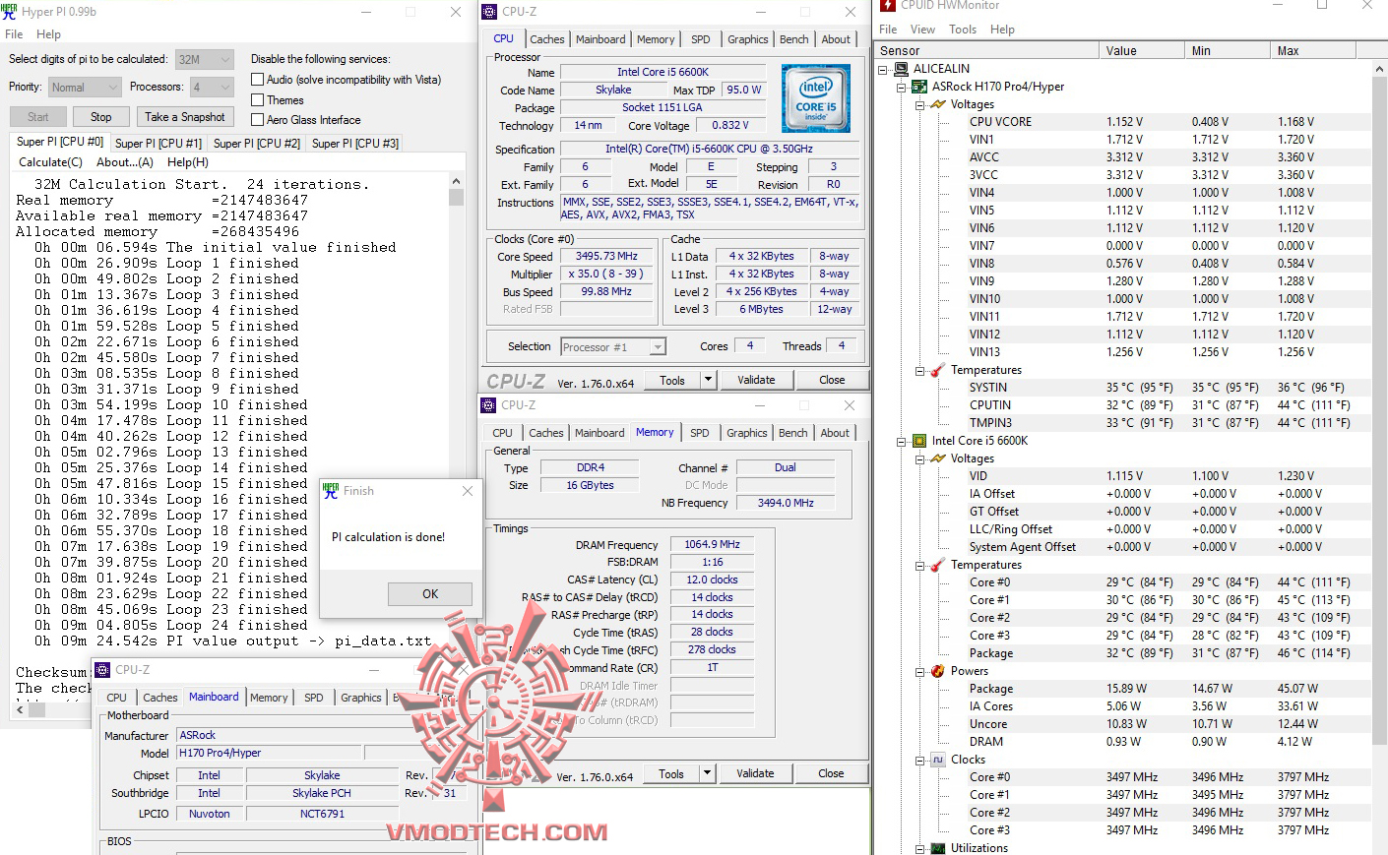Click the icon in the Finish dialog title
This screenshot has height=855, width=1388.
point(331,491)
